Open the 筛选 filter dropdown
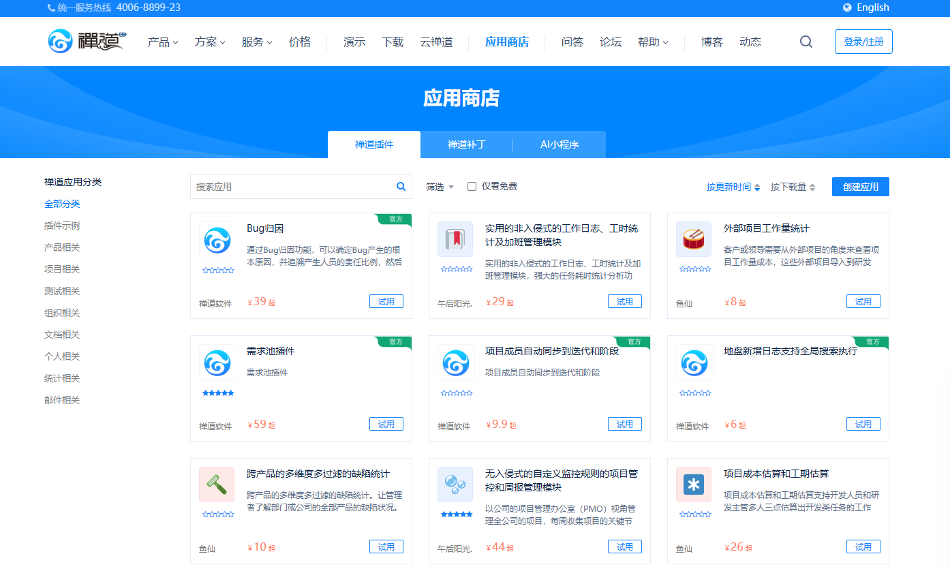This screenshot has height=569, width=950. coord(440,187)
